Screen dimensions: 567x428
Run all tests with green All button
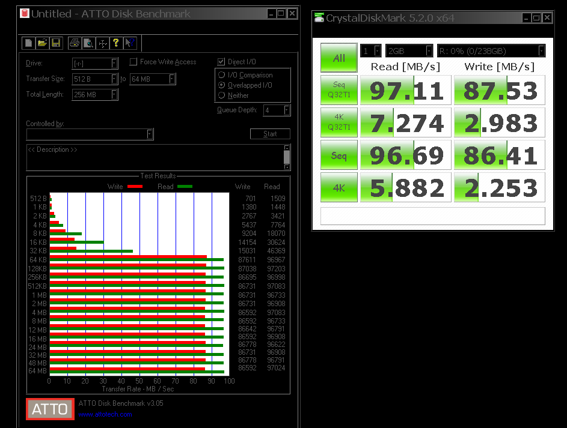(x=339, y=58)
